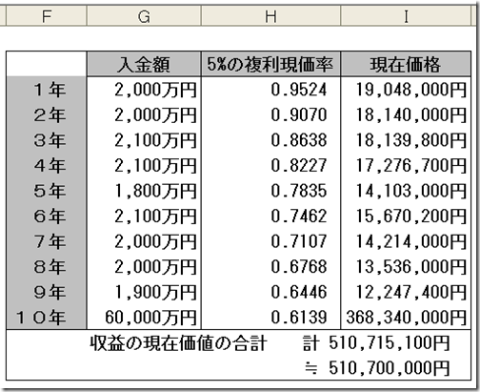
Task: Click the 7年 入金額 cell
Action: pyautogui.click(x=144, y=241)
